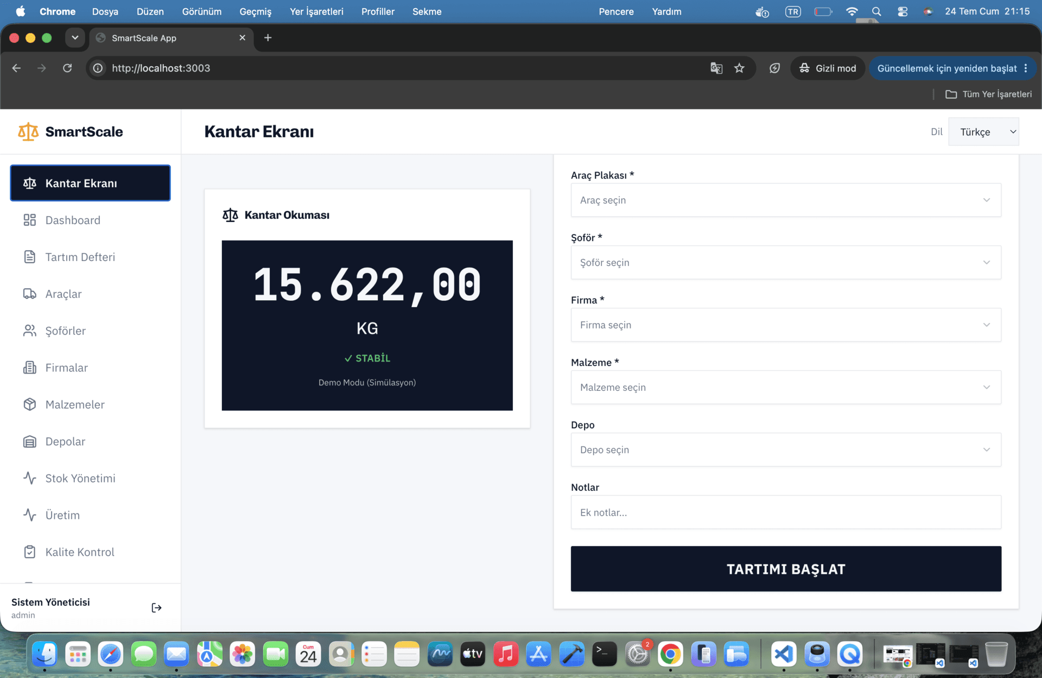The height and width of the screenshot is (678, 1042).
Task: Click the browser forward arrow
Action: coord(42,68)
